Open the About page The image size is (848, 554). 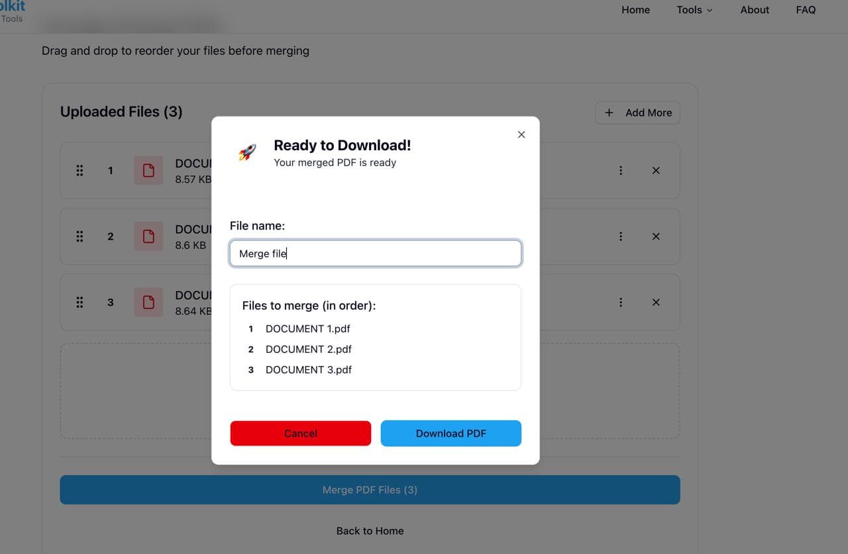755,10
